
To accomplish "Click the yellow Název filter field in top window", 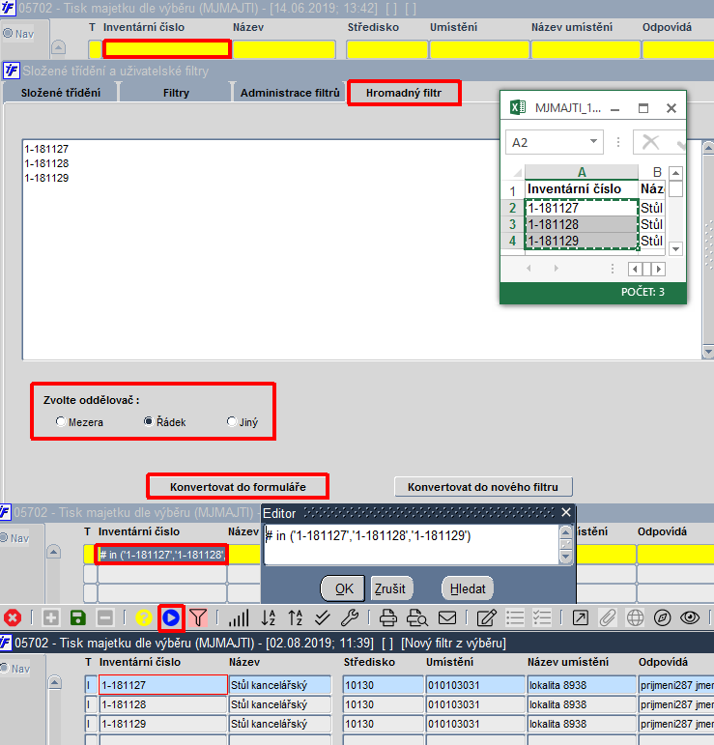I will tap(284, 49).
